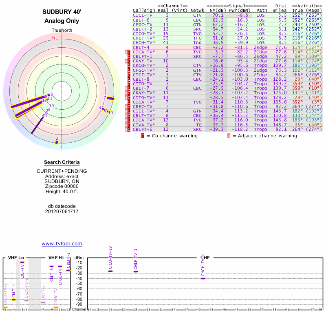Click the "CURRENT+PENDING" text

(62, 171)
